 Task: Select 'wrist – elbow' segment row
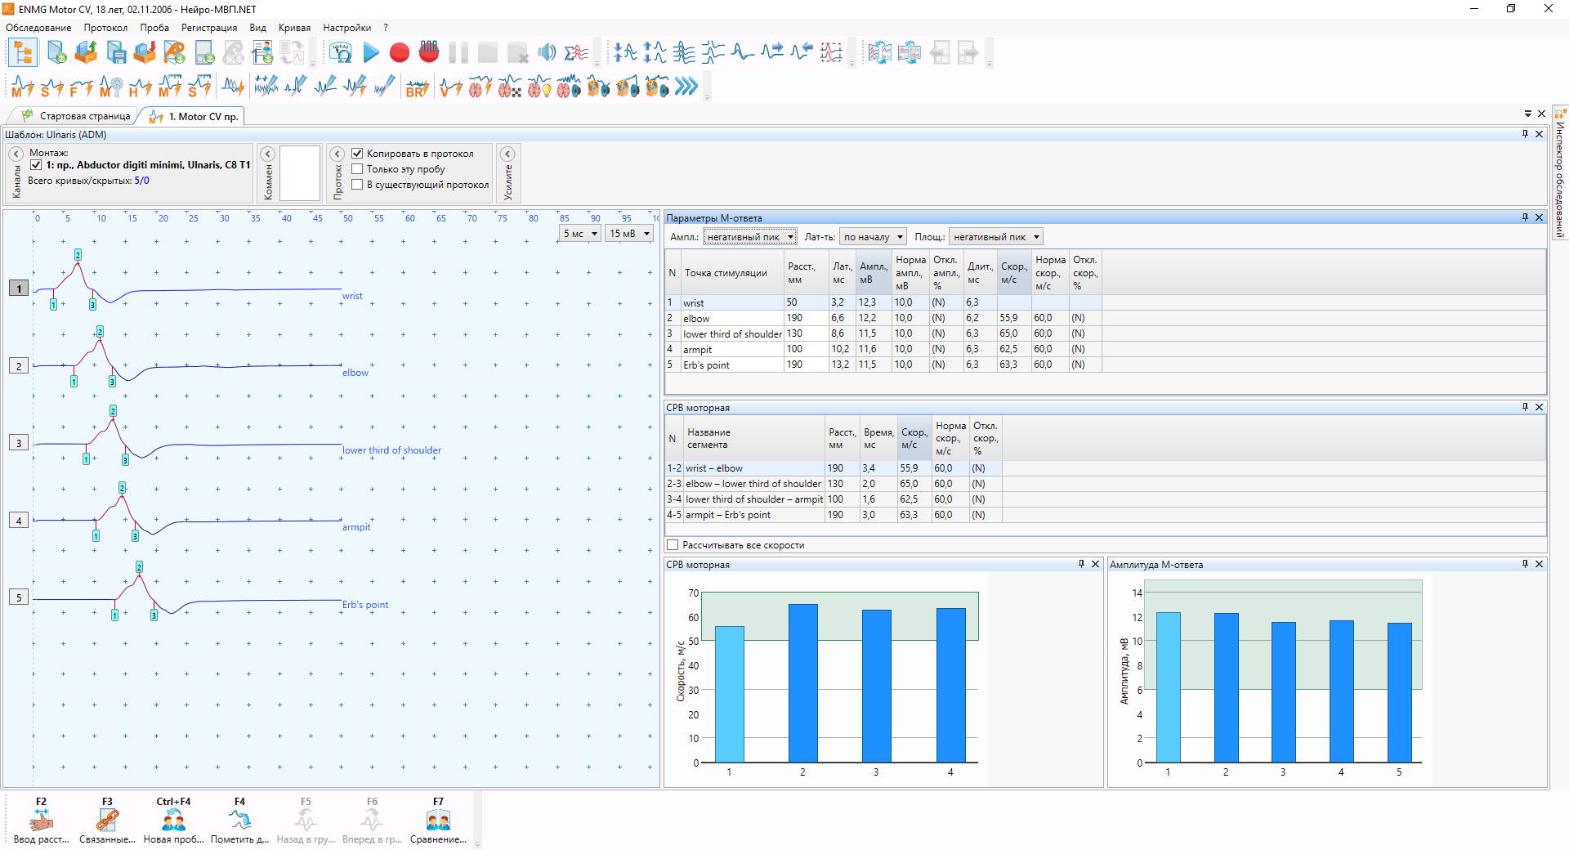tap(834, 468)
